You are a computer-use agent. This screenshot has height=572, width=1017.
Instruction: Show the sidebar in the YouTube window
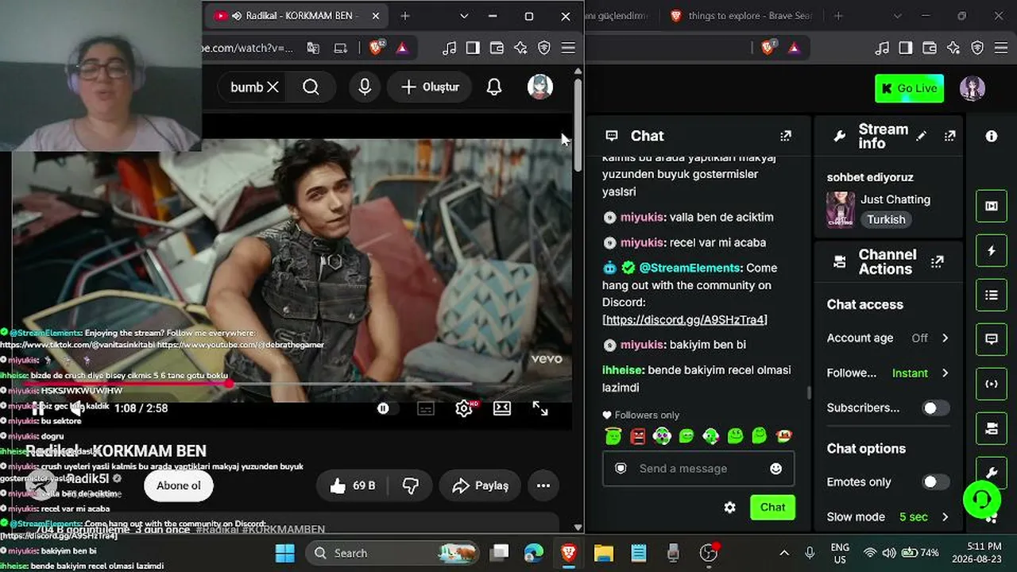click(x=473, y=48)
